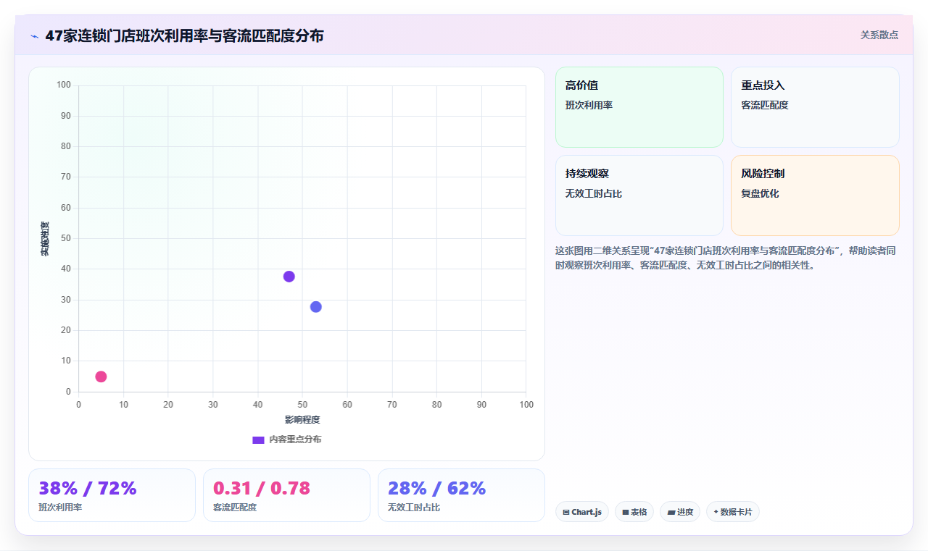Click the 关系散点 label in header
Screen dimensions: 928x551
(879, 35)
